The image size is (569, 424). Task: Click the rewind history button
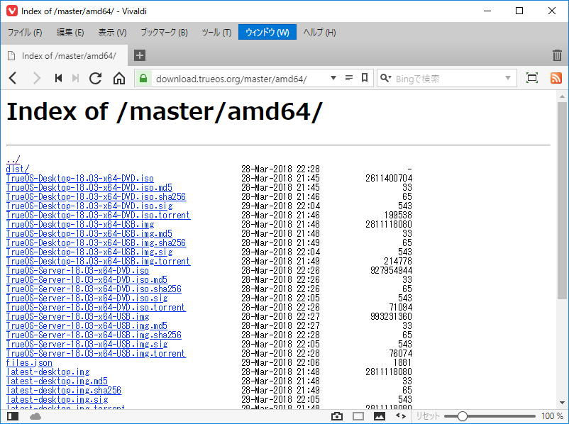click(58, 78)
